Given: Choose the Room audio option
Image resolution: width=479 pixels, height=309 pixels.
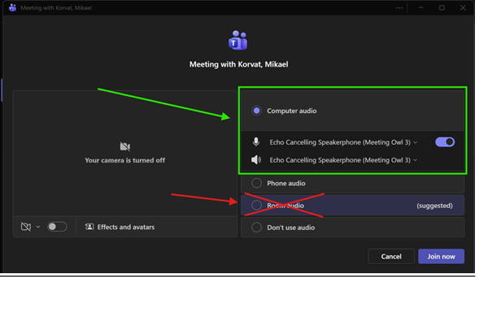Looking at the screenshot, I should click(x=352, y=205).
